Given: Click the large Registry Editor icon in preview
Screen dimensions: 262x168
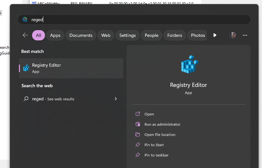Looking at the screenshot, I should coord(188,64).
